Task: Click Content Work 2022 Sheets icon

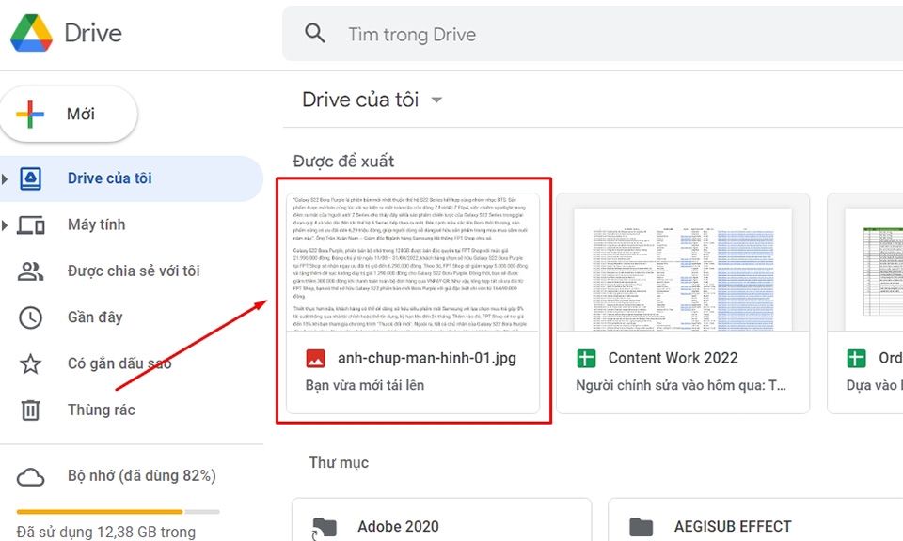Action: [x=586, y=358]
